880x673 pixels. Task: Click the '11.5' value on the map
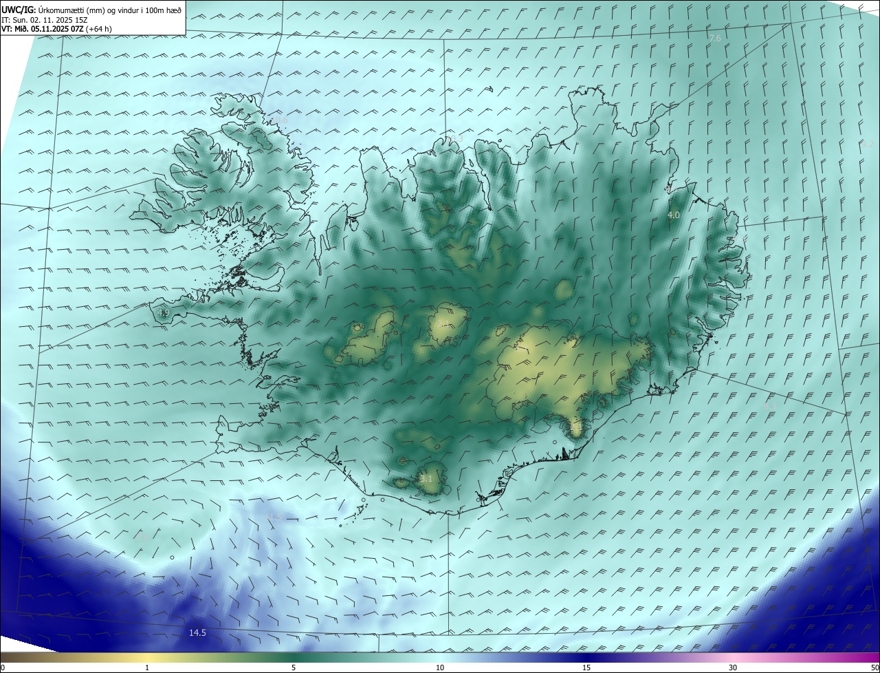[x=273, y=517]
